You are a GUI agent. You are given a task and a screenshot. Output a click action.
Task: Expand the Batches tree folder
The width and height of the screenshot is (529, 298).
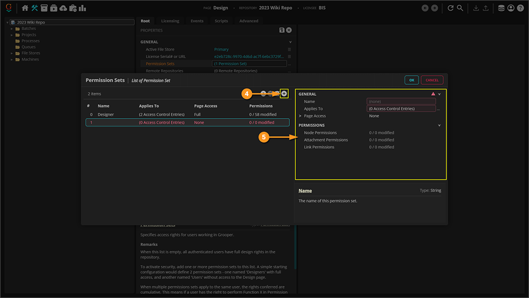12,29
